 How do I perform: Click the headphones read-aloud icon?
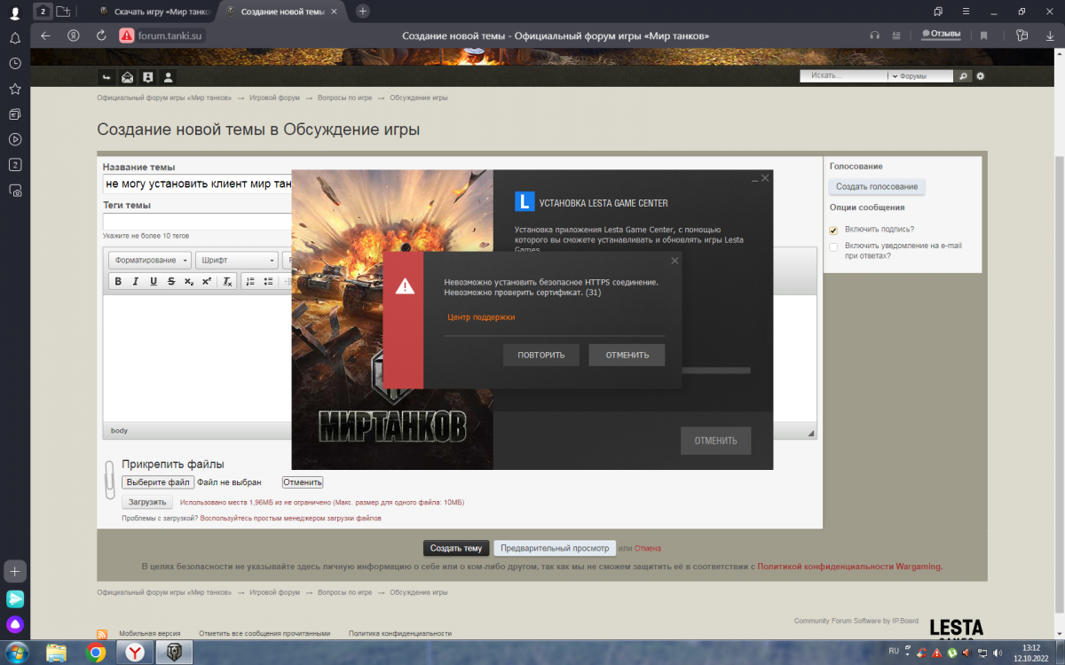pos(875,35)
